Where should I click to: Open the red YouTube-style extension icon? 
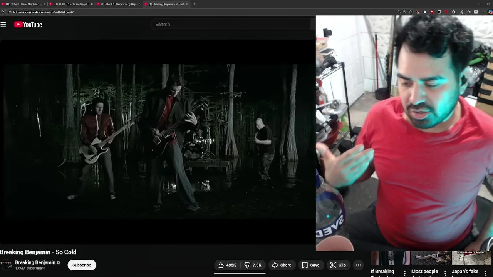pos(446,12)
